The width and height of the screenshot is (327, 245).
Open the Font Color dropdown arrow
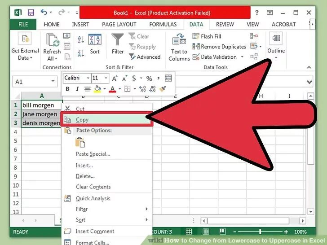[x=119, y=89]
